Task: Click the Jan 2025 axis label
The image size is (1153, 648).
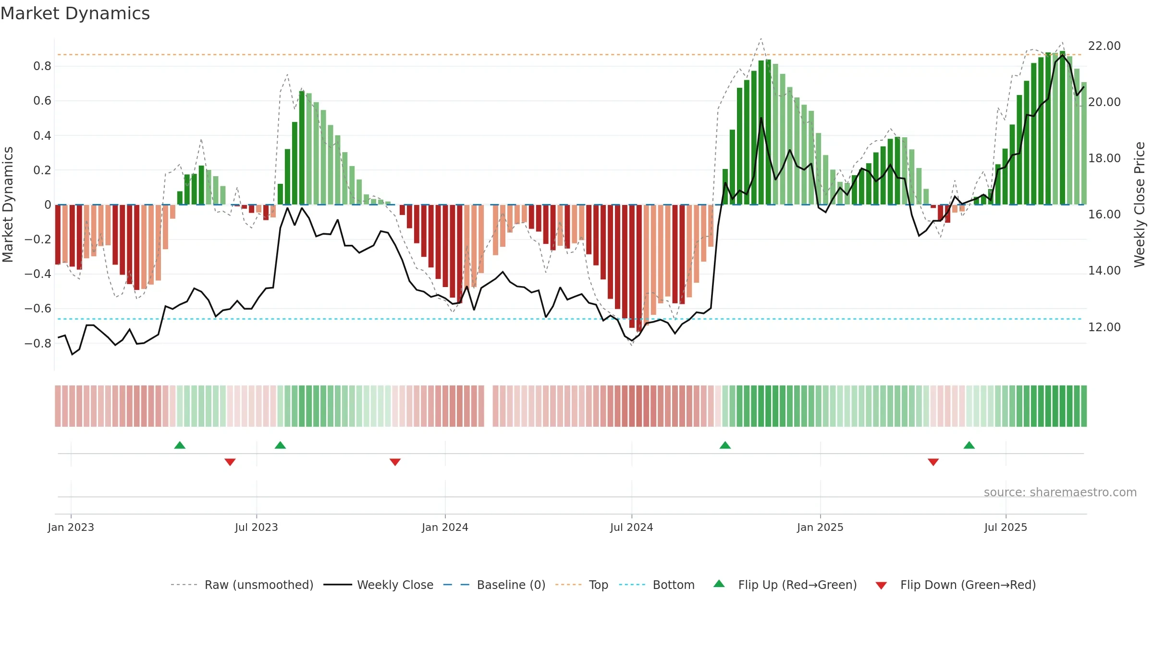Action: [x=820, y=527]
